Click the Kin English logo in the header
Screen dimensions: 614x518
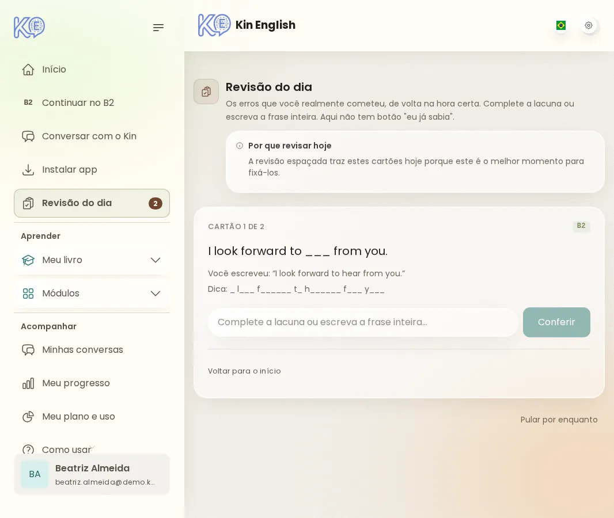pos(214,25)
